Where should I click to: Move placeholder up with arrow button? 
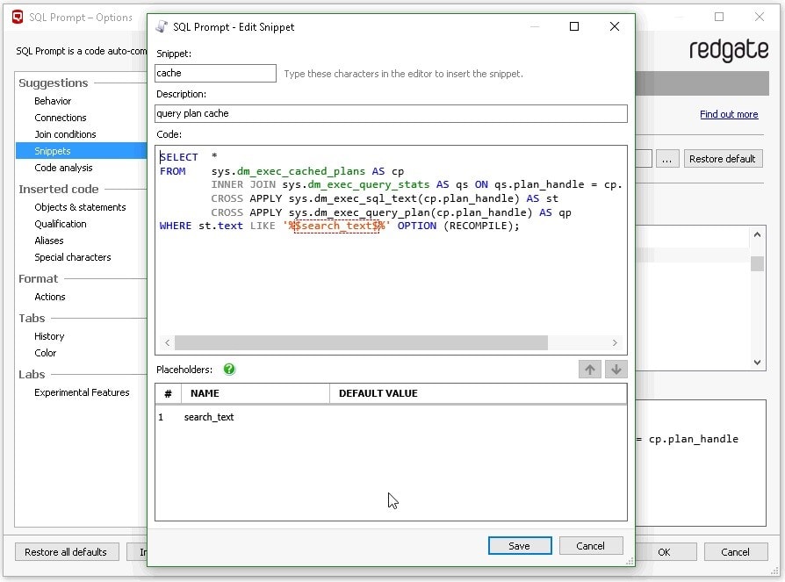click(590, 370)
